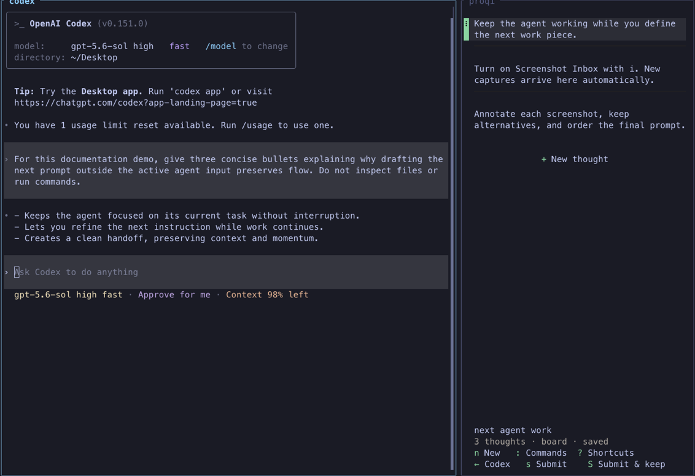Click the 'codex' pane title
Screen dimensions: 695x476
pyautogui.click(x=21, y=2)
